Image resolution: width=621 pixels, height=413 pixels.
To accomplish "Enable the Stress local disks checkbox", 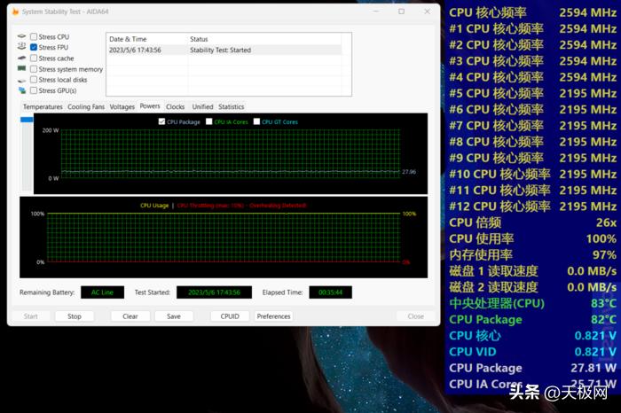I will pos(34,80).
